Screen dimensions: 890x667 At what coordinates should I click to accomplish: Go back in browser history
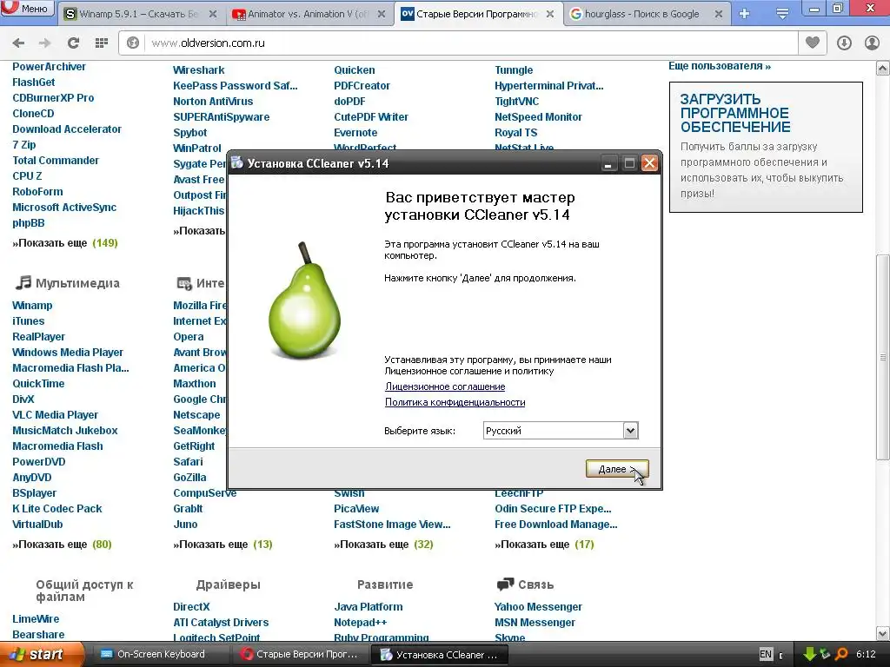(18, 43)
